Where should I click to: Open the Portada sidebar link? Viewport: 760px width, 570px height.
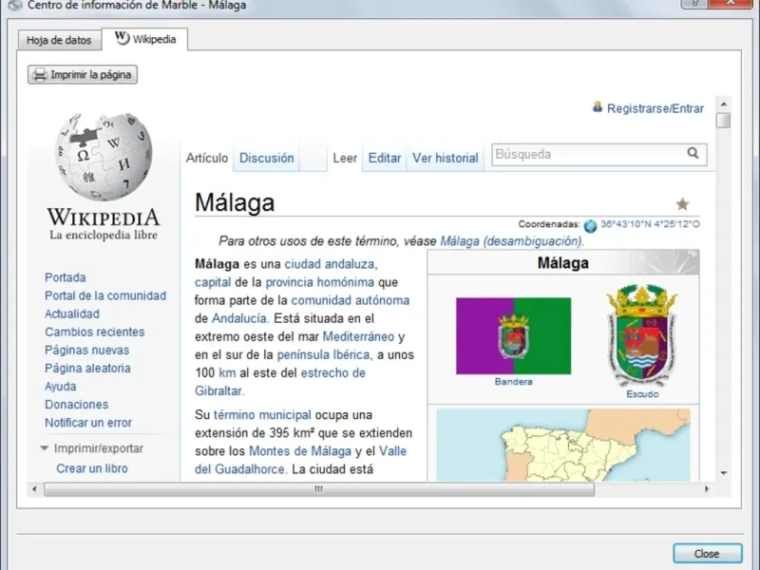(x=66, y=277)
